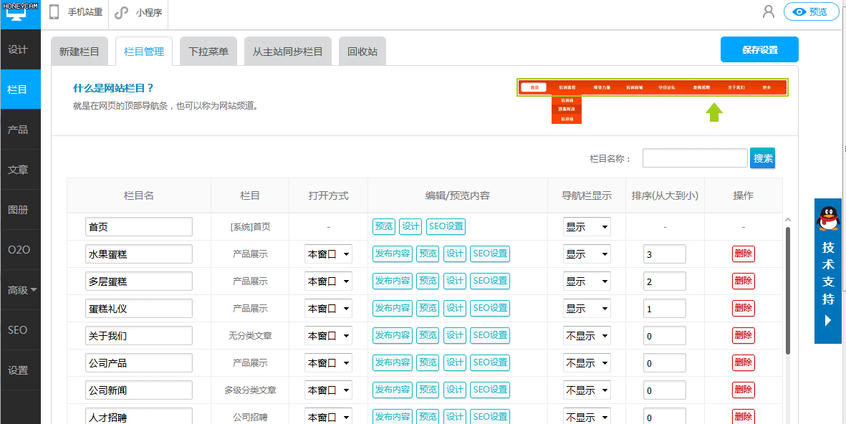
Task: Open nav display dropdown for 首页 row
Action: (x=587, y=227)
